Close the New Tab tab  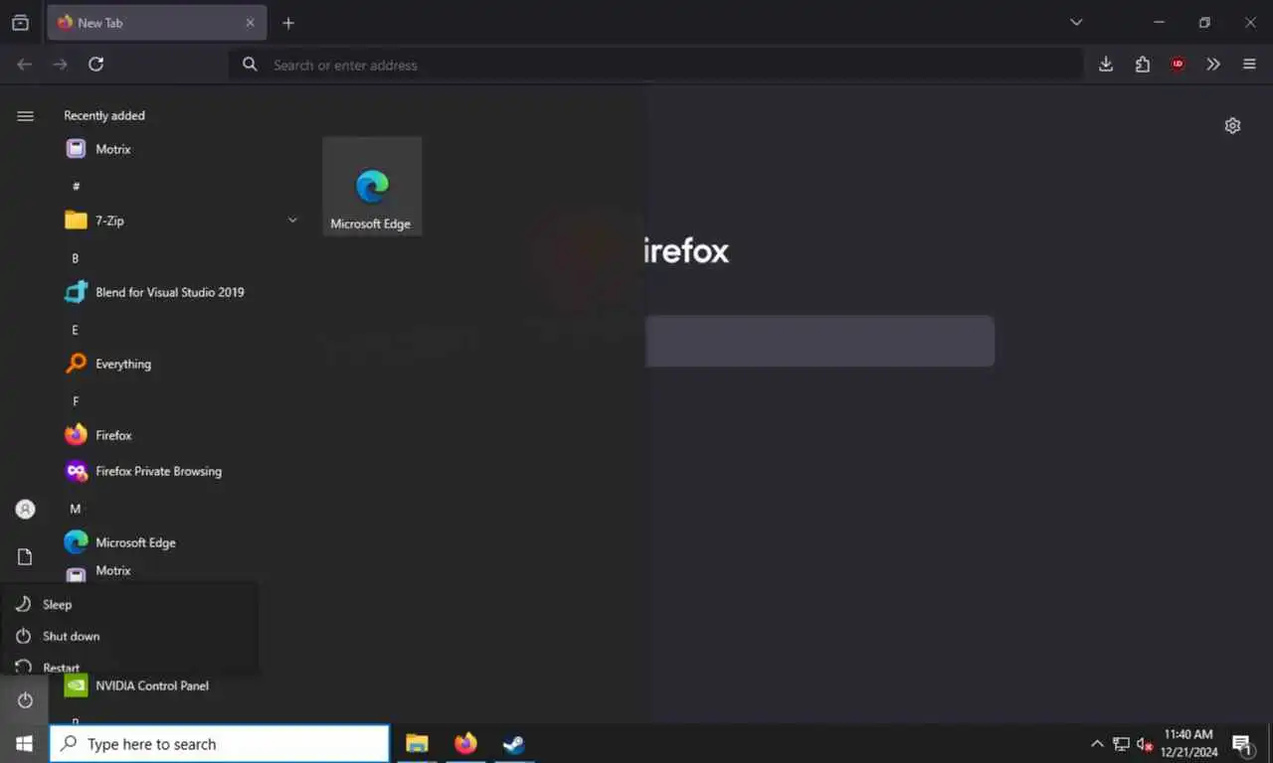(x=250, y=23)
